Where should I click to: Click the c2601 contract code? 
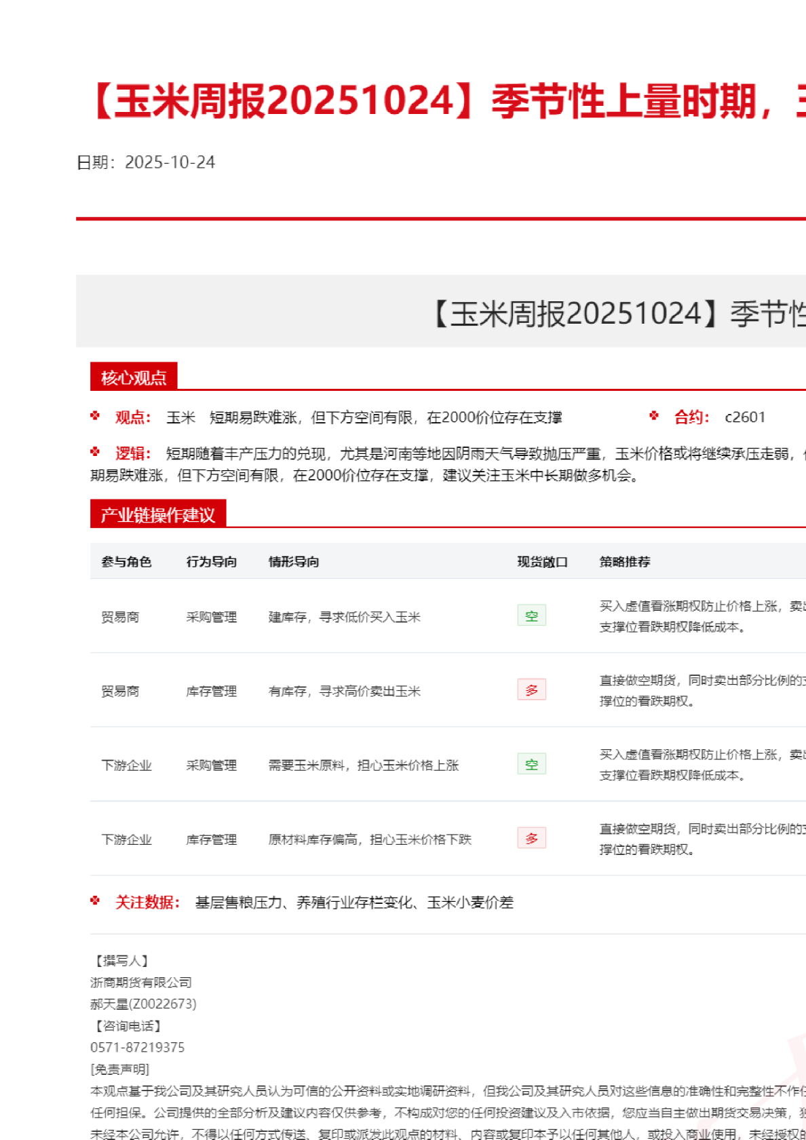744,417
